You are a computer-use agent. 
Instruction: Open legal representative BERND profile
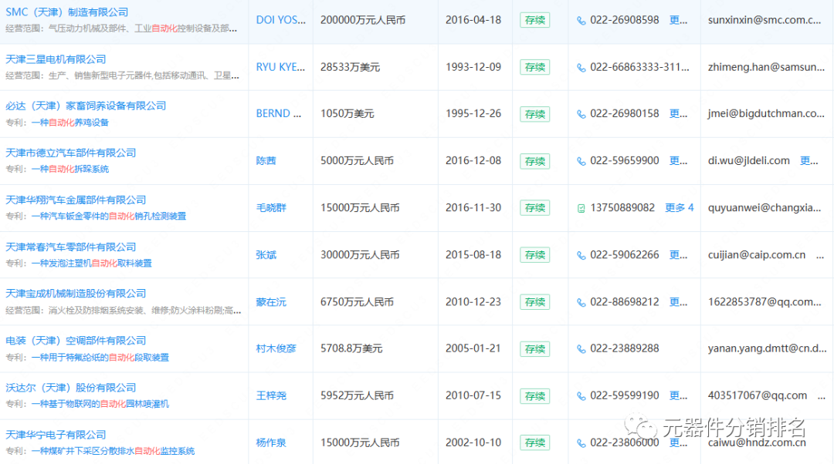click(278, 113)
